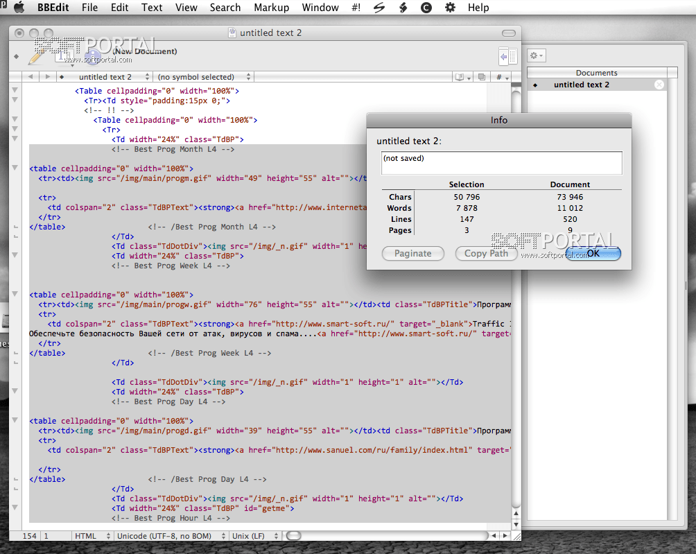Go to next document with forward arrow

(48, 77)
